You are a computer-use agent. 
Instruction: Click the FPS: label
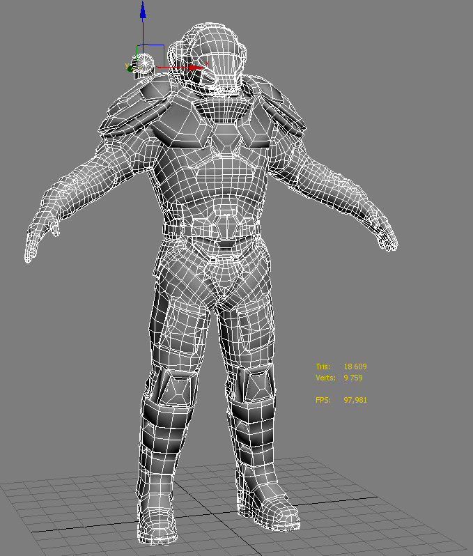(323, 400)
